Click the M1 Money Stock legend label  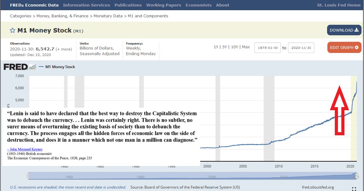(60, 67)
